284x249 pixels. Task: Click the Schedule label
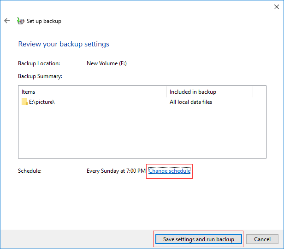pyautogui.click(x=30, y=171)
